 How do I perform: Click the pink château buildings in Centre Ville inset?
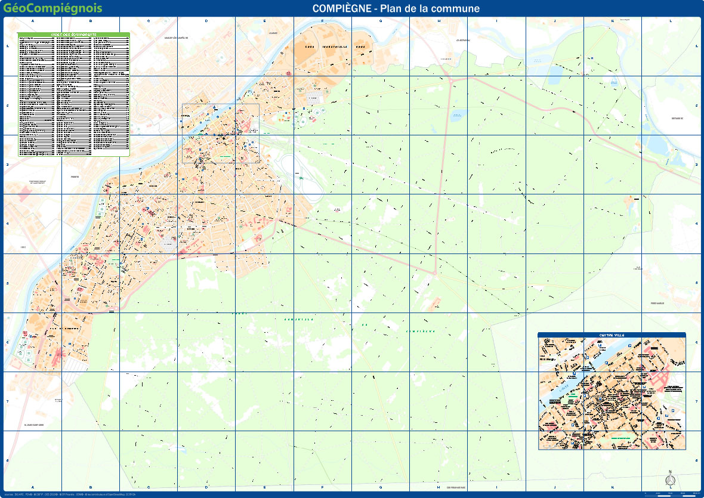(x=660, y=378)
